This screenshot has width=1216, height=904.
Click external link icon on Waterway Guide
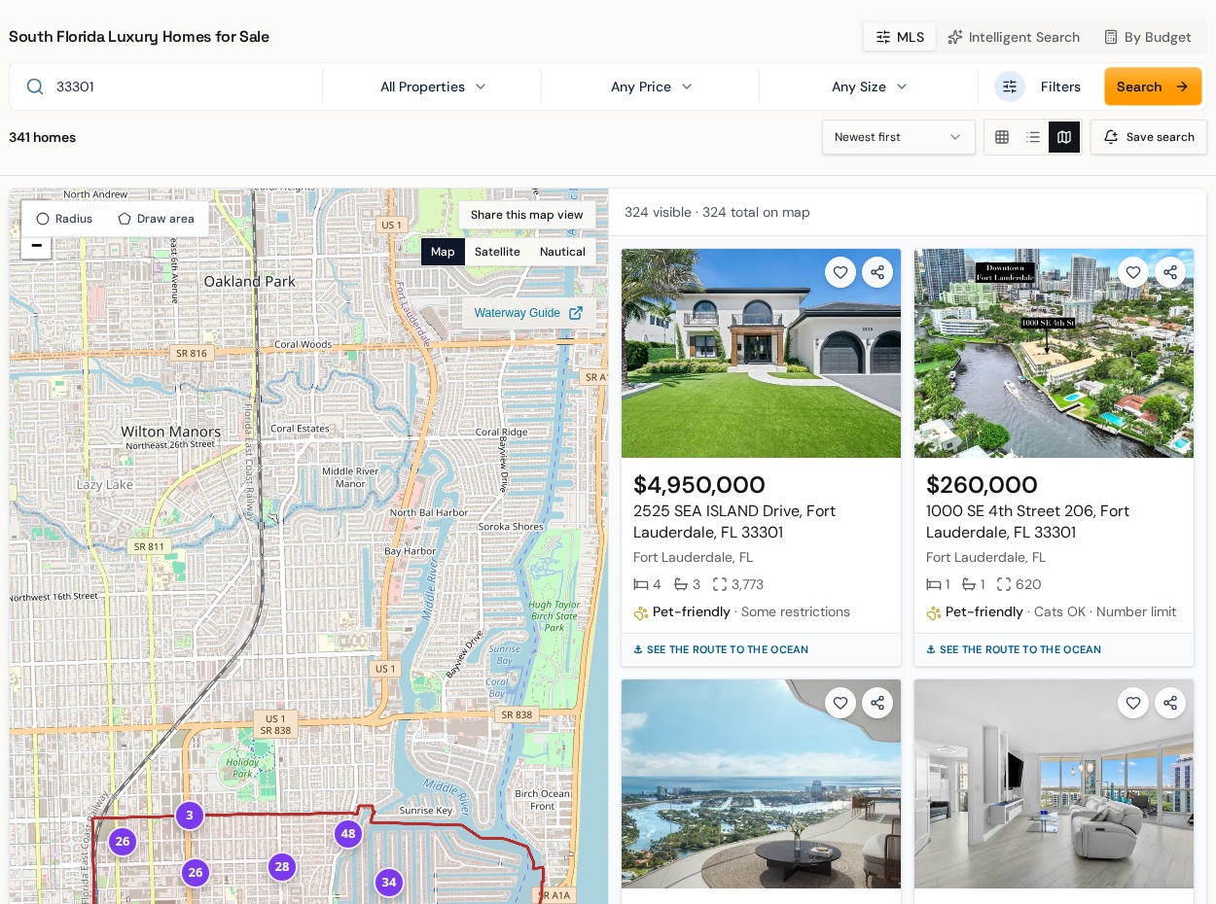coord(576,313)
